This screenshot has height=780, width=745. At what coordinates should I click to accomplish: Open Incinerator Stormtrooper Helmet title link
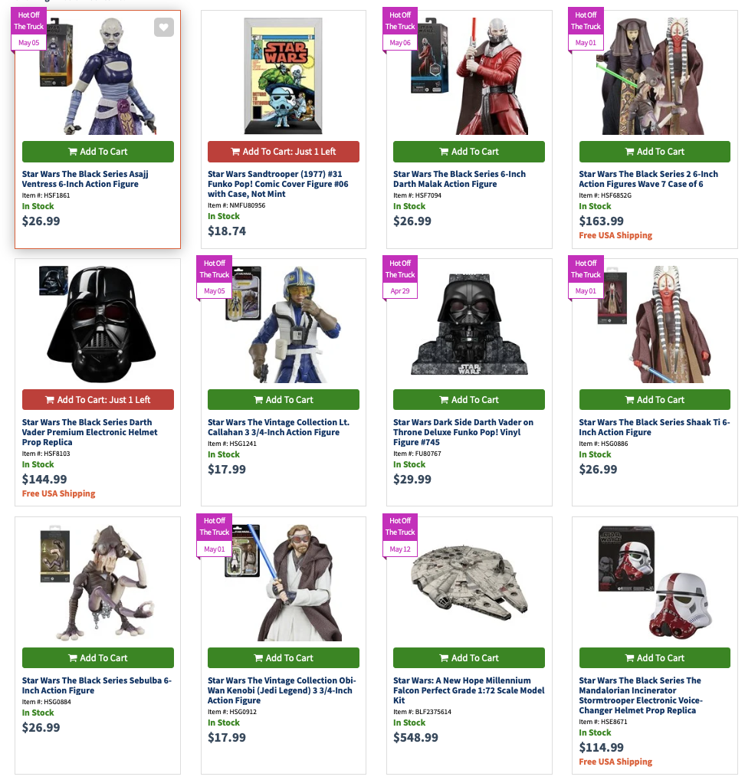pyautogui.click(x=641, y=696)
